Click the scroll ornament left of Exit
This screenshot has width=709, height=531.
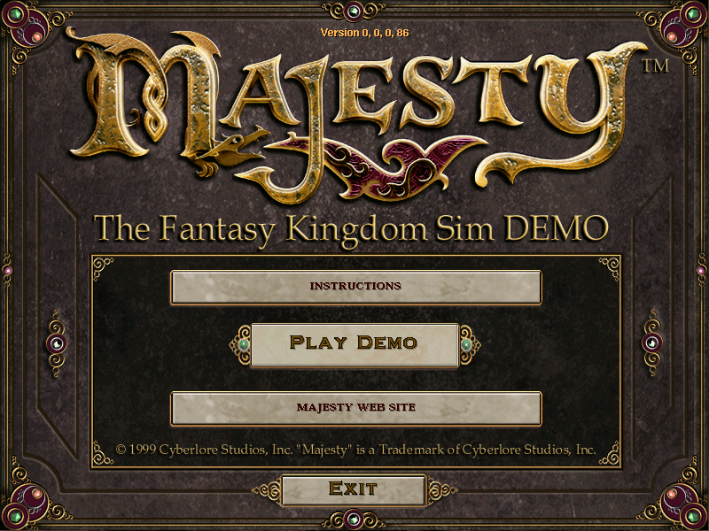(267, 490)
